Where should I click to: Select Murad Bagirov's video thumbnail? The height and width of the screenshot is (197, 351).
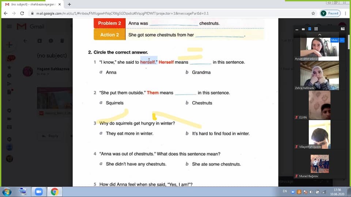[320, 164]
